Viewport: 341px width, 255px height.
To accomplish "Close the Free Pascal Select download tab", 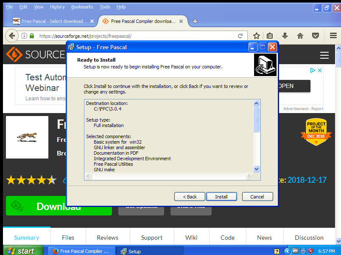I will tap(92, 21).
